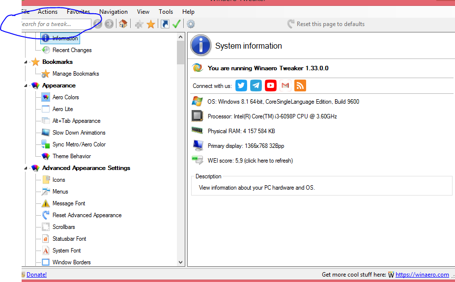
Task: Click the Donate! link
Action: click(x=36, y=275)
